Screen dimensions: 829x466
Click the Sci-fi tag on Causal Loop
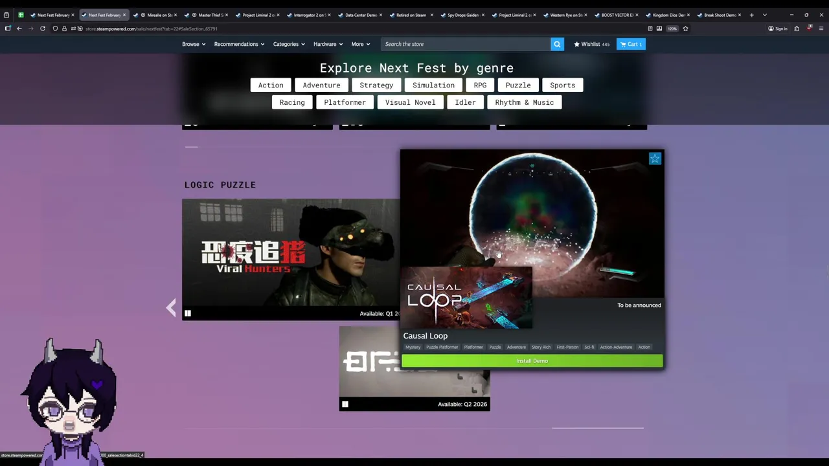pyautogui.click(x=589, y=347)
